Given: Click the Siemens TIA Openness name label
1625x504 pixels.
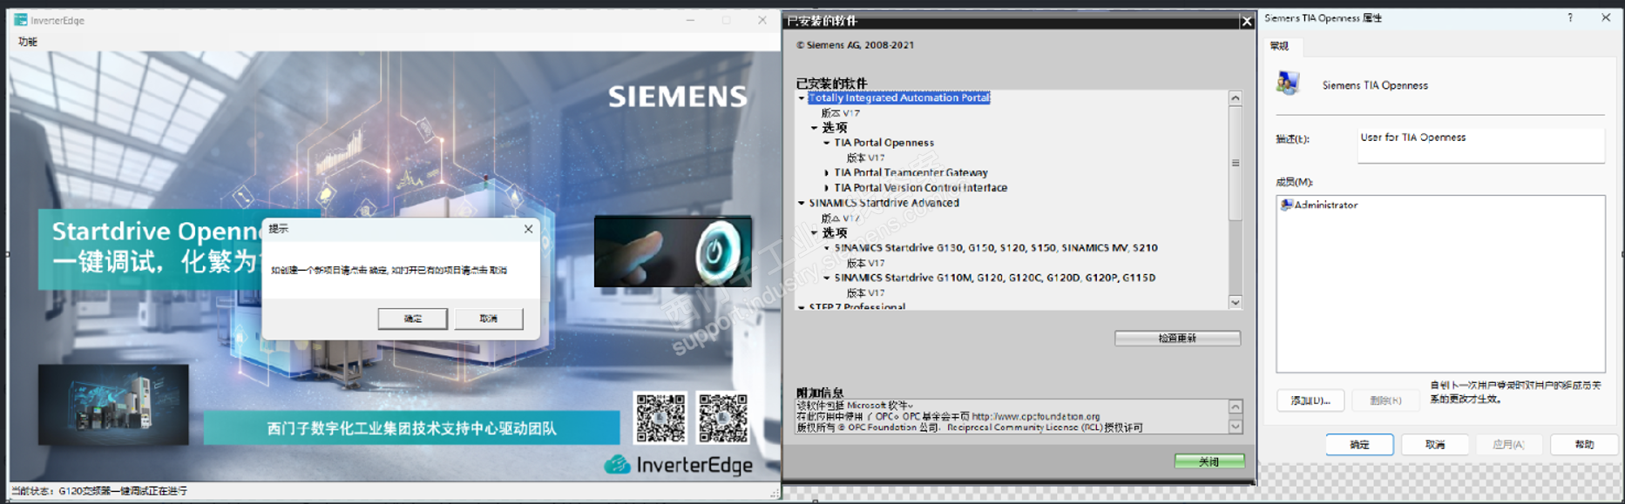Looking at the screenshot, I should pyautogui.click(x=1375, y=85).
